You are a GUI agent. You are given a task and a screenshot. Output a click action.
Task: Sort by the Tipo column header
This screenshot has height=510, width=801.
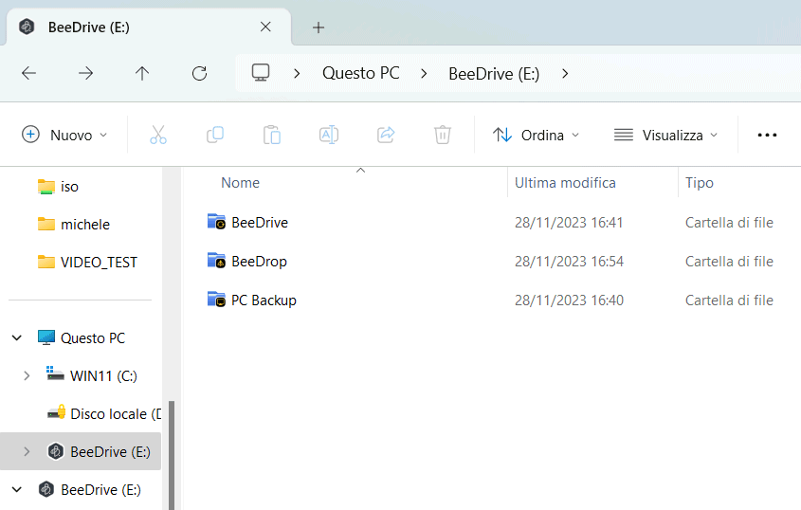[699, 182]
